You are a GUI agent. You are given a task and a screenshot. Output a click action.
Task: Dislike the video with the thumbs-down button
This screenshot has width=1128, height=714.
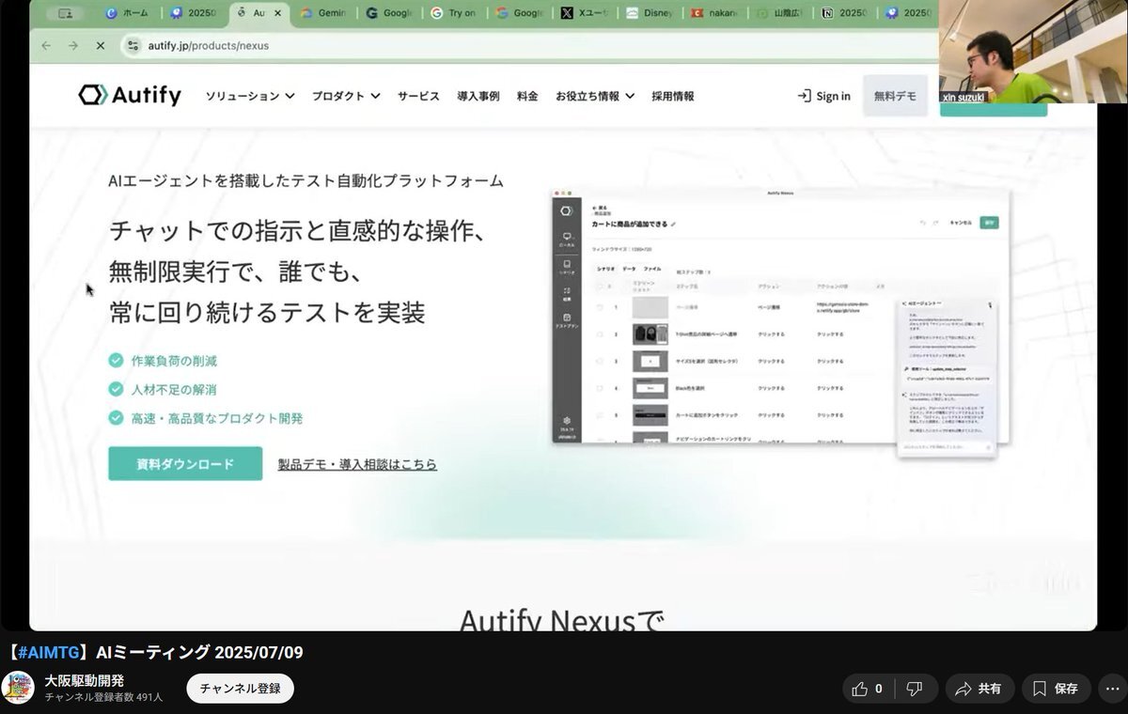[914, 689]
